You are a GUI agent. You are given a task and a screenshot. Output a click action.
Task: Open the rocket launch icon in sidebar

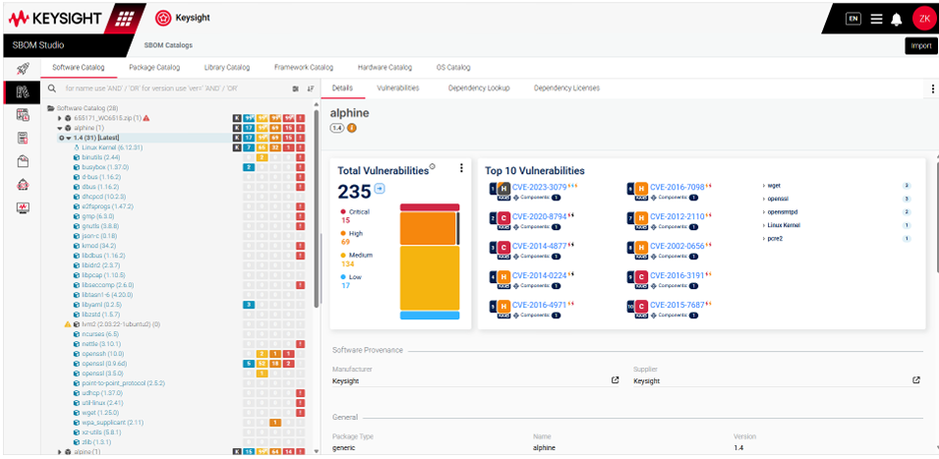coord(23,69)
